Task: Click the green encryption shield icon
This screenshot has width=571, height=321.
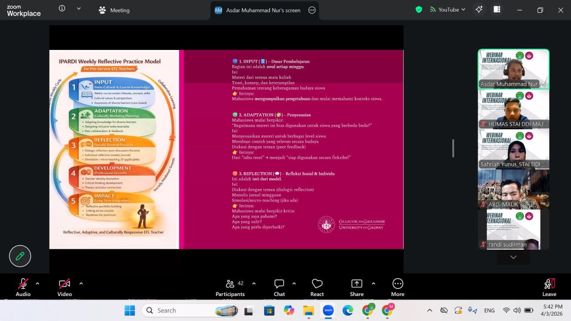Action: pyautogui.click(x=418, y=9)
